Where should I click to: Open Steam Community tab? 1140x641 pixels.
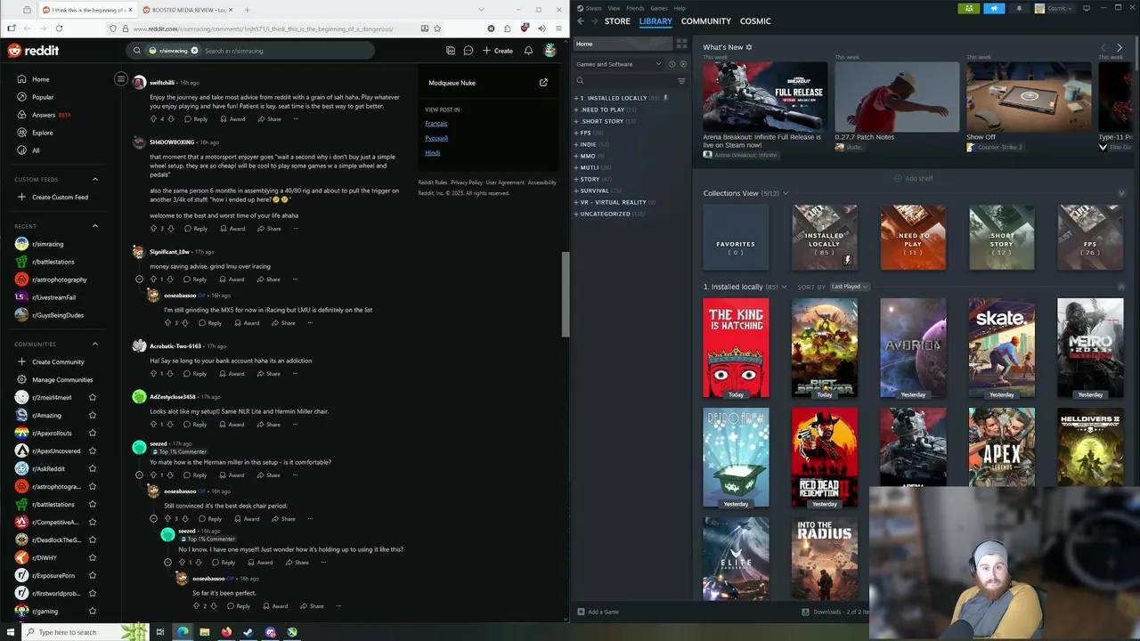tap(706, 21)
